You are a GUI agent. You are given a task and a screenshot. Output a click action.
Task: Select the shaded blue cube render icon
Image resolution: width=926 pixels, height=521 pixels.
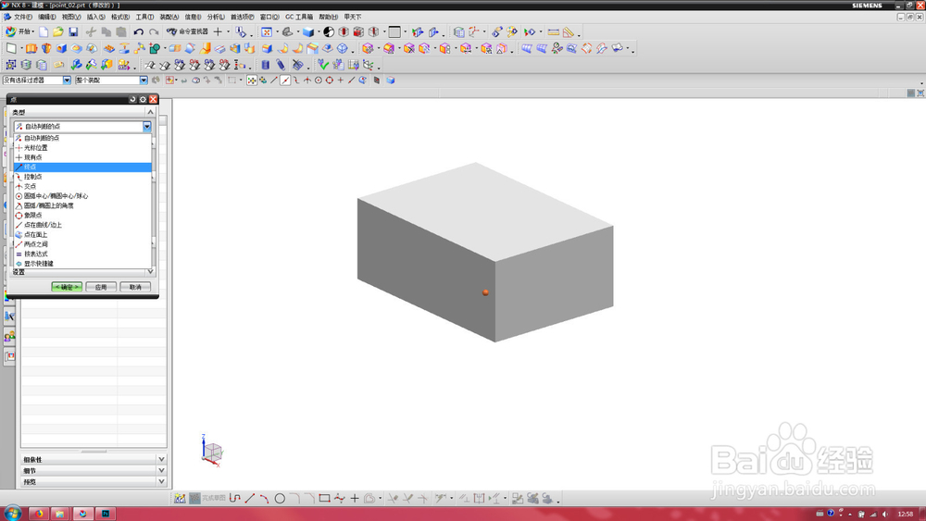point(307,31)
